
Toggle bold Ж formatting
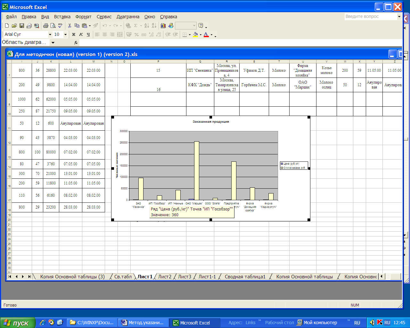pyautogui.click(x=74, y=34)
